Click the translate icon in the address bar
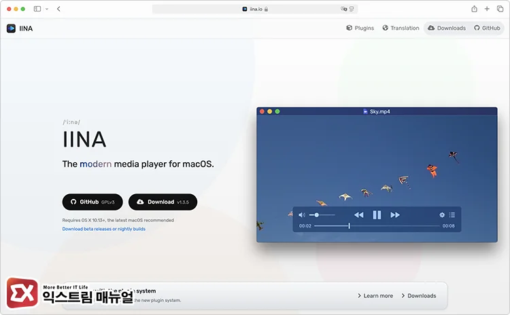 pyautogui.click(x=344, y=9)
